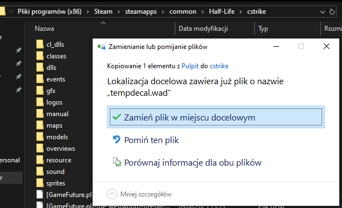
Task: Click the blue undo skip icon
Action: point(117,139)
